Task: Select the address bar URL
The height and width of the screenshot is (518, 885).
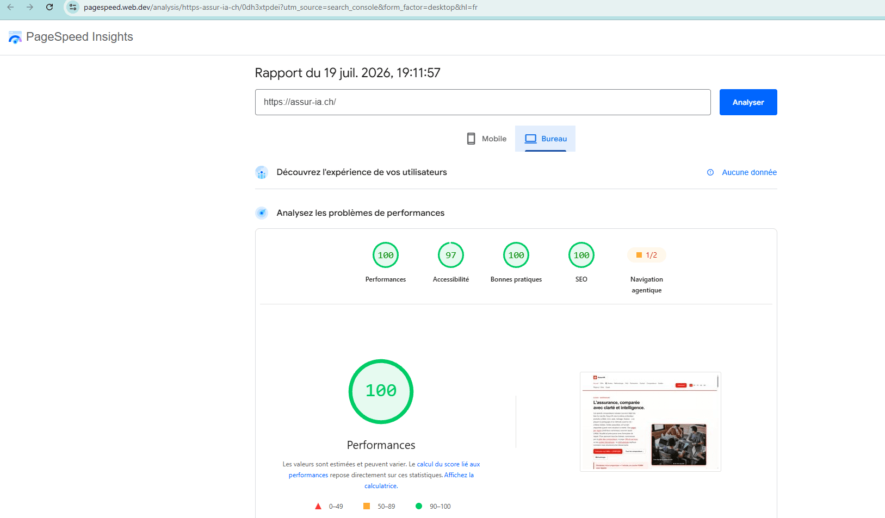Action: (x=280, y=8)
